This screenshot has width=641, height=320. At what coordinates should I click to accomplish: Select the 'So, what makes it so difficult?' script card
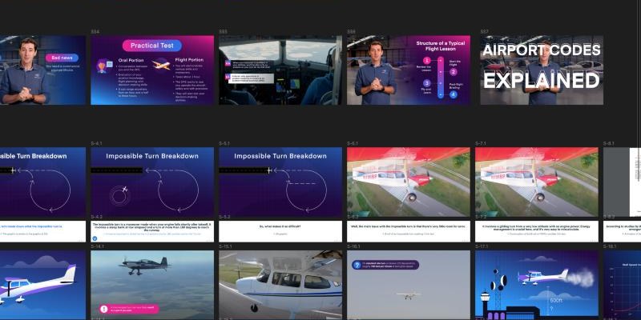[x=280, y=232]
